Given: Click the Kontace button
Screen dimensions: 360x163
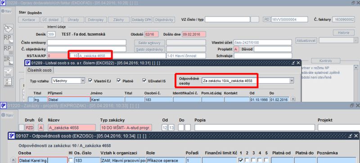Looking at the screenshot, I should 29,20.
